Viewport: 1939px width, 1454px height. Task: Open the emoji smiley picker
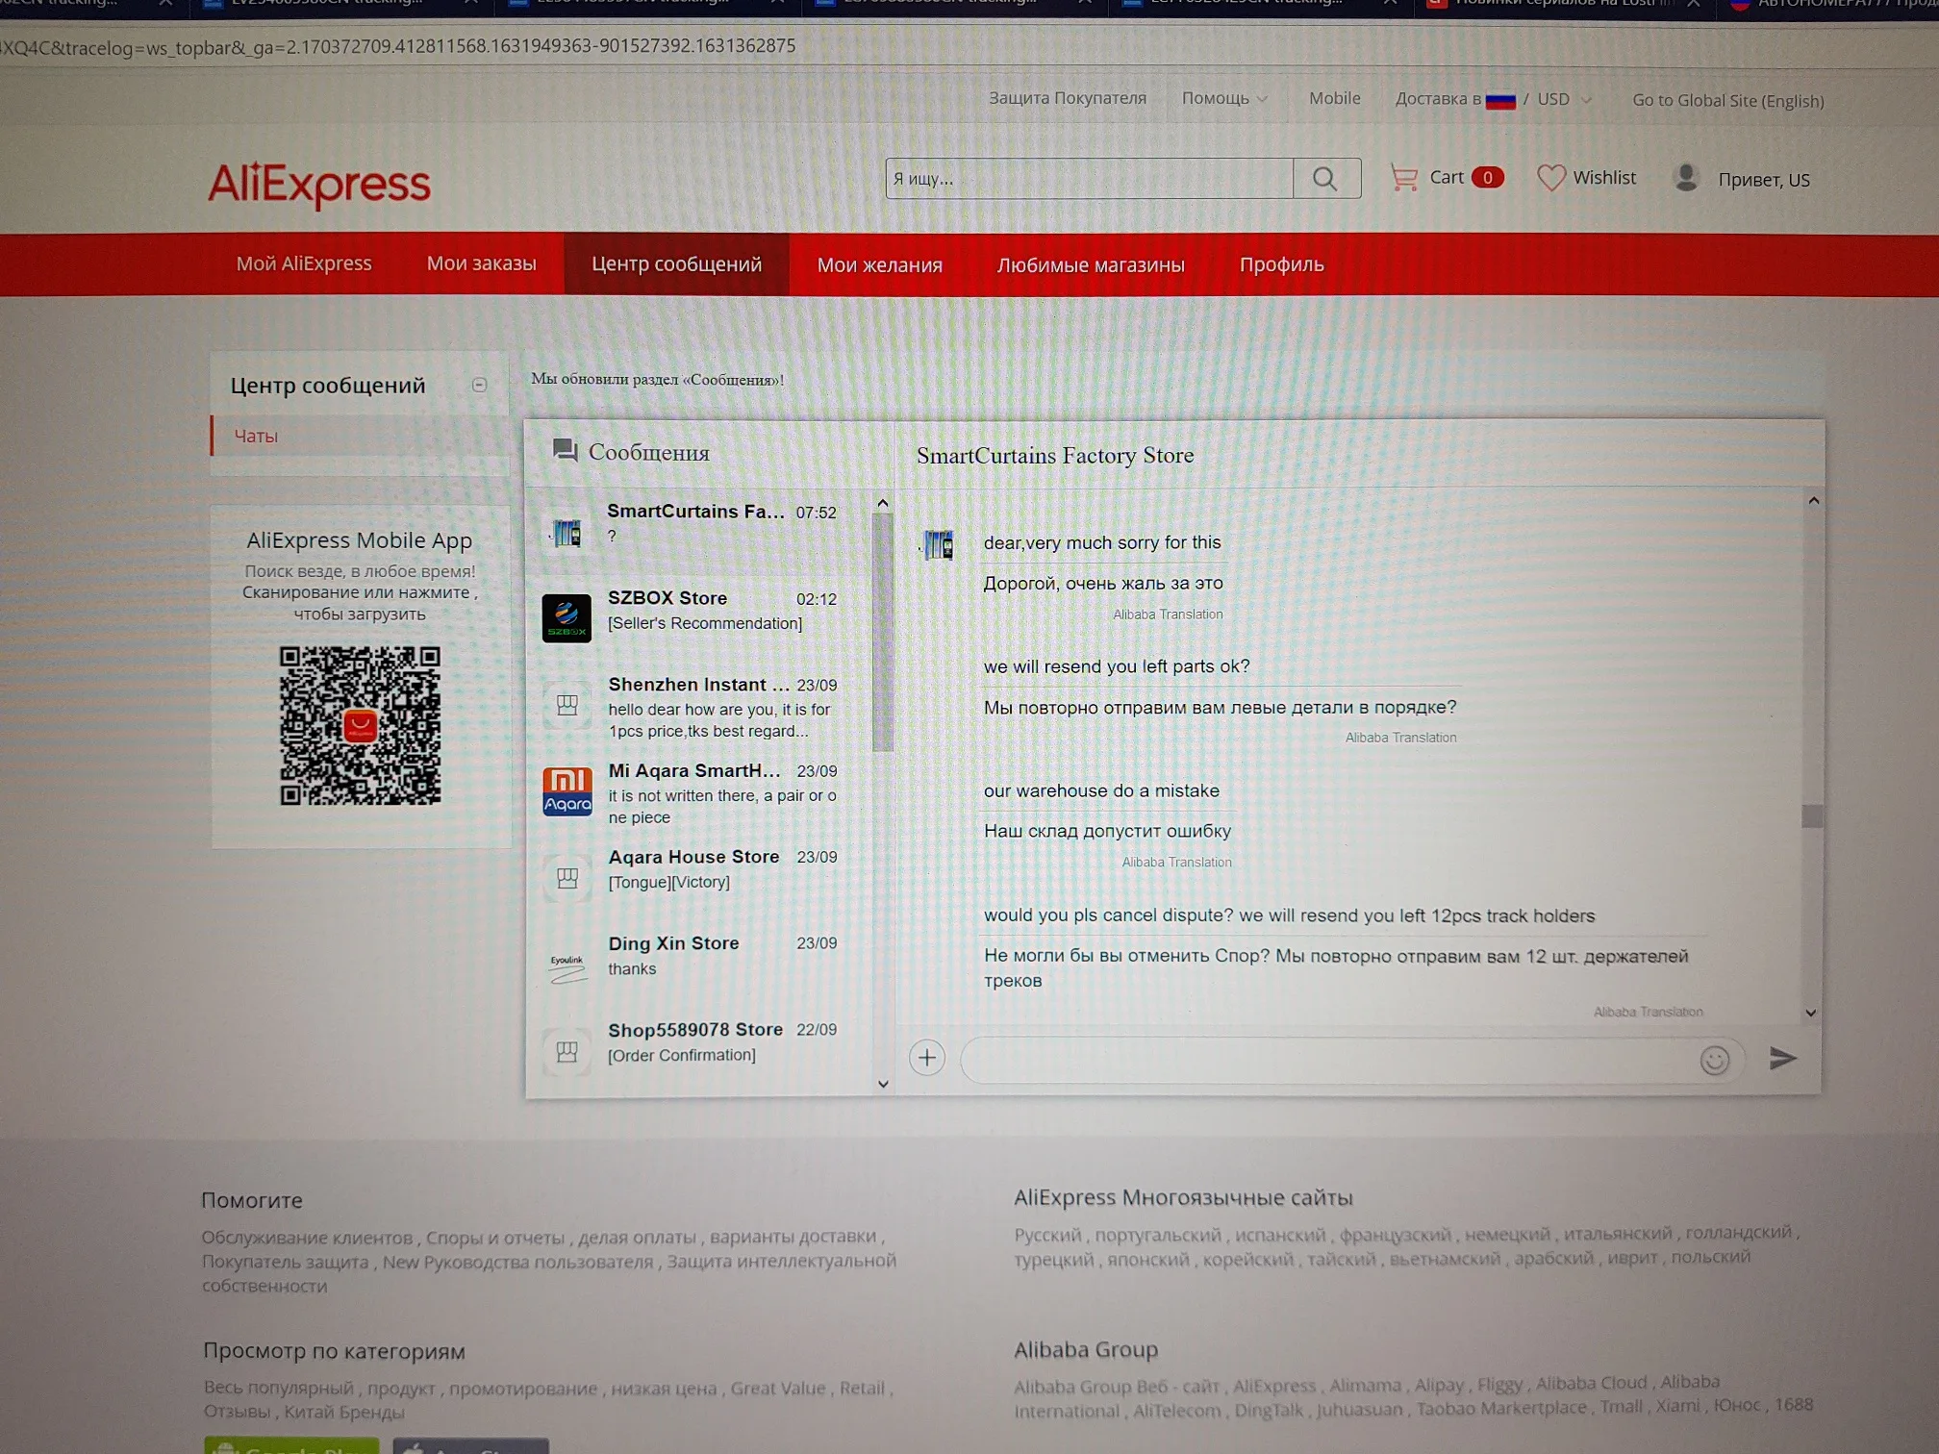point(1714,1060)
